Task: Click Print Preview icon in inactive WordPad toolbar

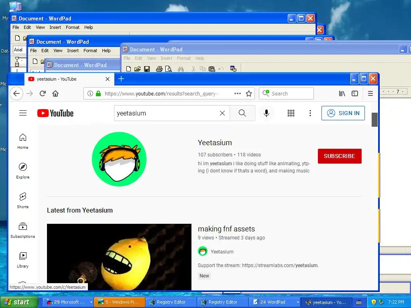Action: [168, 69]
